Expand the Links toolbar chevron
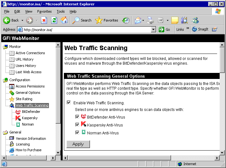This screenshot has height=168, width=226. tap(188, 28)
